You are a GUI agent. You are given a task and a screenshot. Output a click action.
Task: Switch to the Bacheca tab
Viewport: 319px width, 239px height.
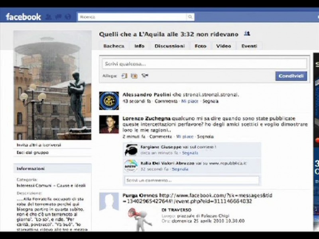[x=114, y=46]
